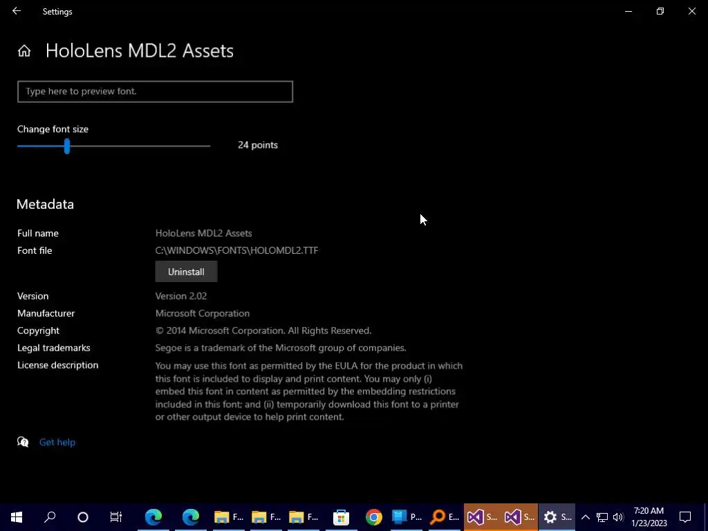Click the 'HoloLens MDL2 Assets' page title
708x531 pixels.
[x=140, y=50]
